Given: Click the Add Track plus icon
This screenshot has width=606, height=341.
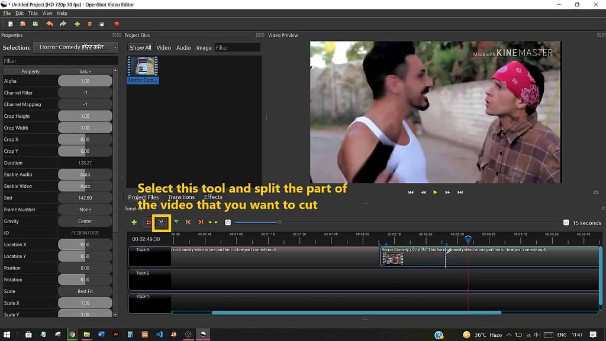Looking at the screenshot, I should tap(133, 222).
